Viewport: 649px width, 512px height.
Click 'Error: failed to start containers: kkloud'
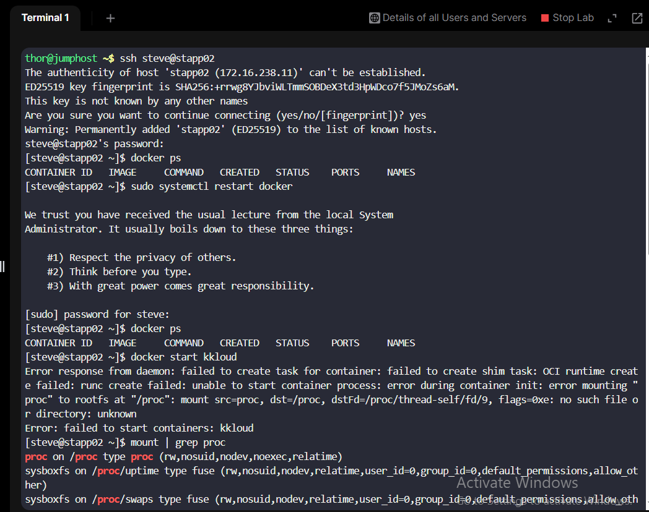pyautogui.click(x=139, y=428)
